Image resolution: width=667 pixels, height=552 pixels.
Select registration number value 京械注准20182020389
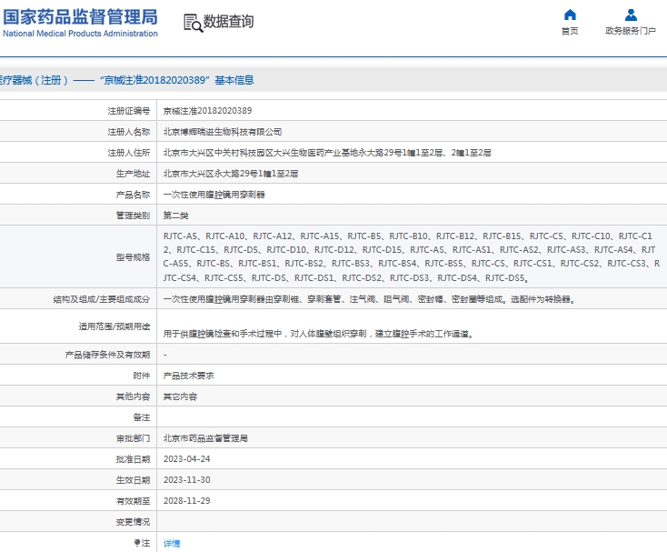coord(207,111)
